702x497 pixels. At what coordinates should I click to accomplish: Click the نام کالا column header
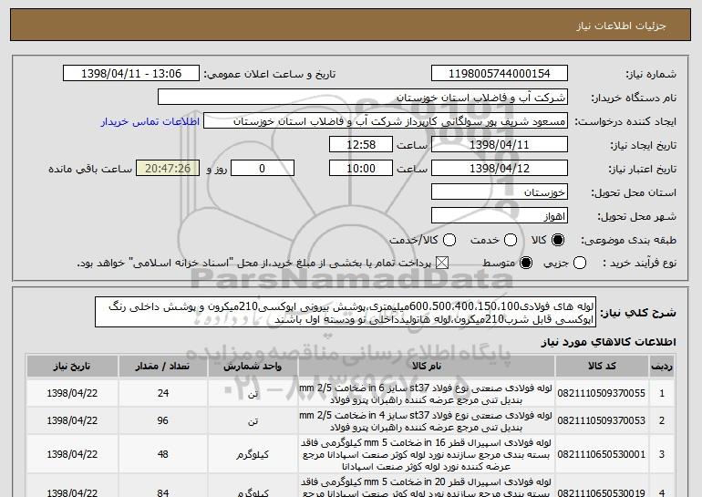pyautogui.click(x=427, y=367)
